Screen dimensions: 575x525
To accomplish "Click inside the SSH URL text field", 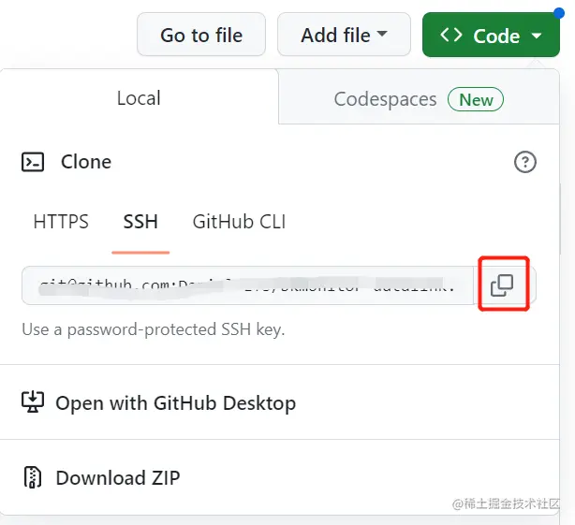I will (243, 285).
